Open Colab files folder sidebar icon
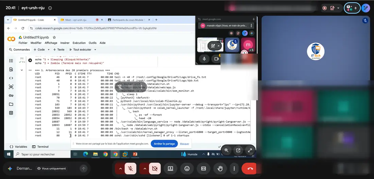374x179 pixels. (x=11, y=104)
